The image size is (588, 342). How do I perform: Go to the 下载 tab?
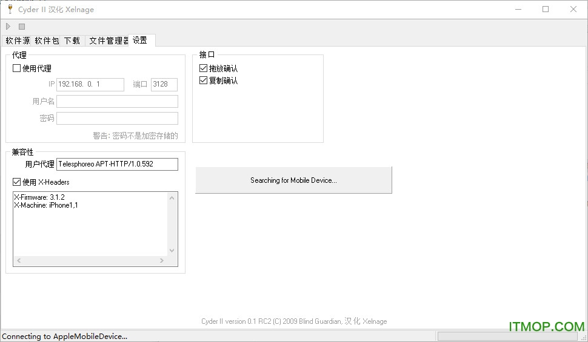72,41
